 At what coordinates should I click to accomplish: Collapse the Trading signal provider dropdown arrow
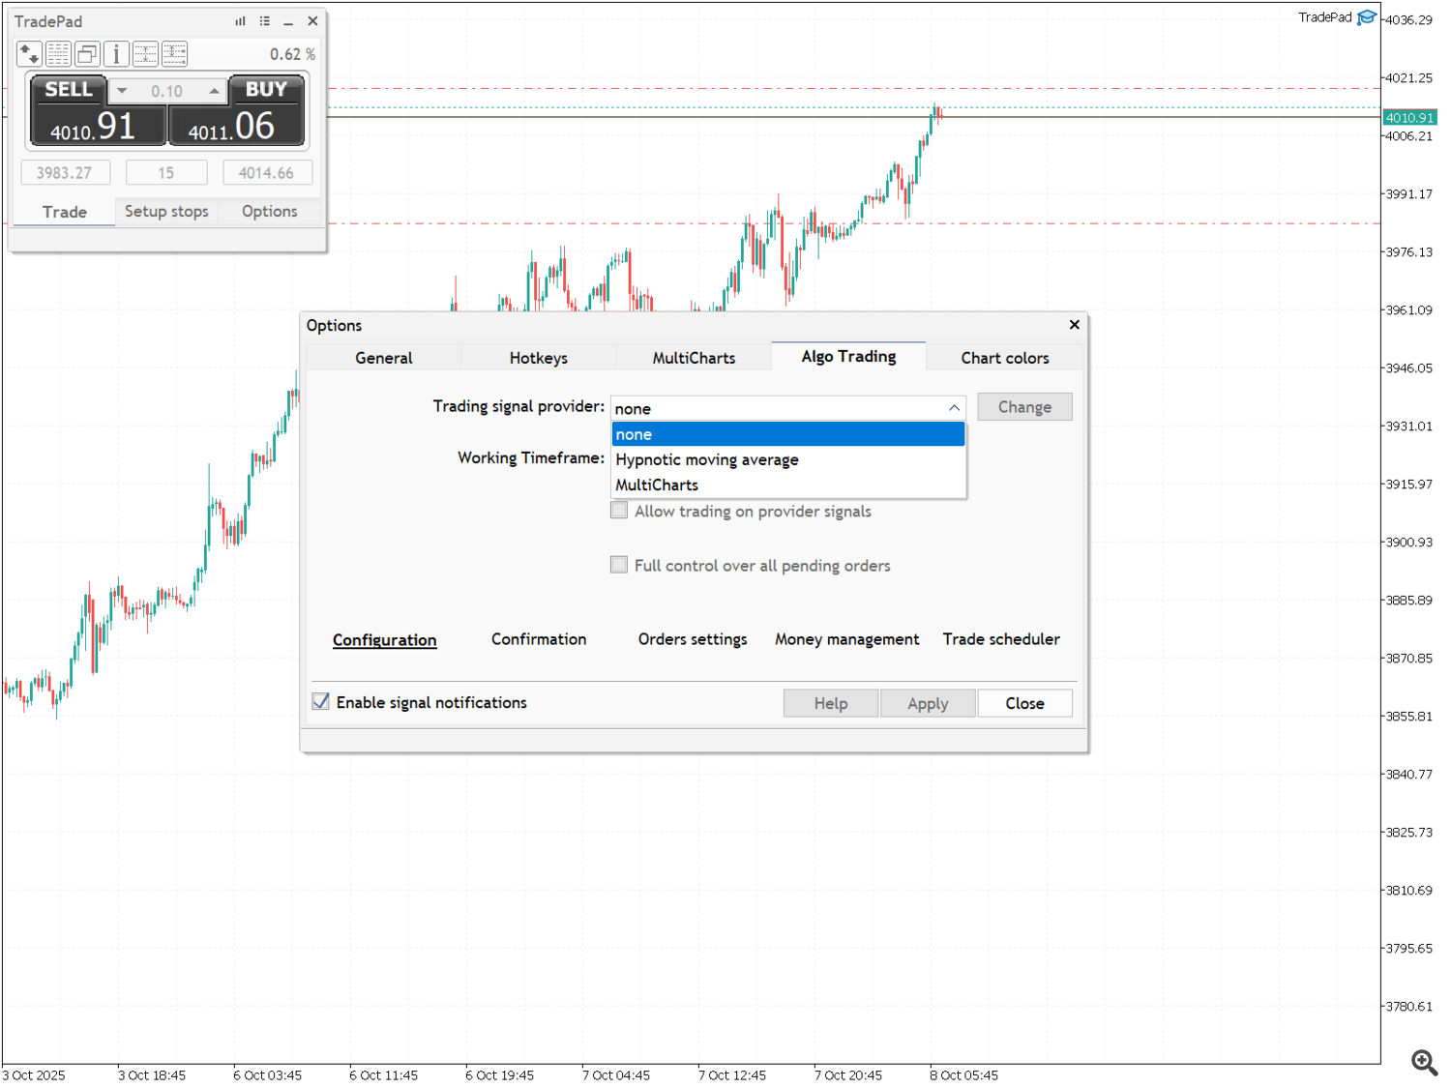click(x=954, y=408)
